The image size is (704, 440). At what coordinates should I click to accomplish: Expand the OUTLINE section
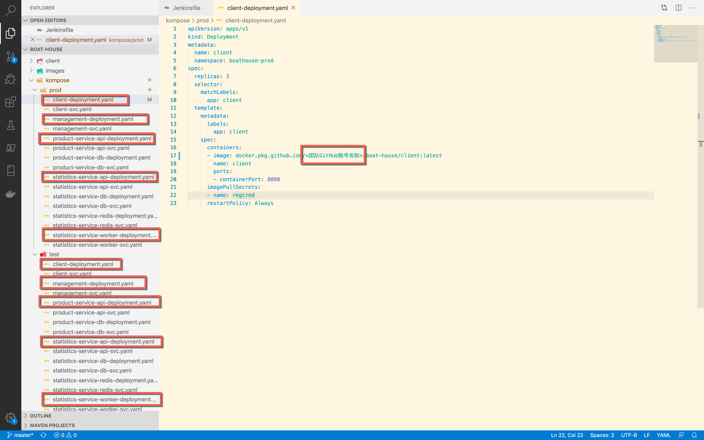90,416
